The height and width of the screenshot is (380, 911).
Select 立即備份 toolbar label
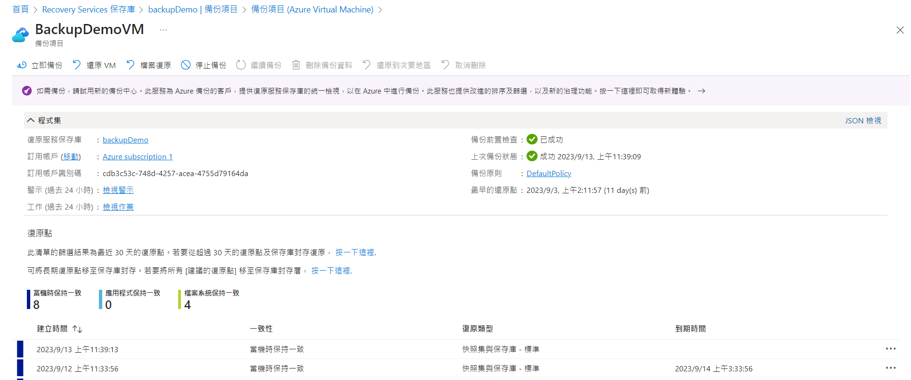click(x=47, y=65)
